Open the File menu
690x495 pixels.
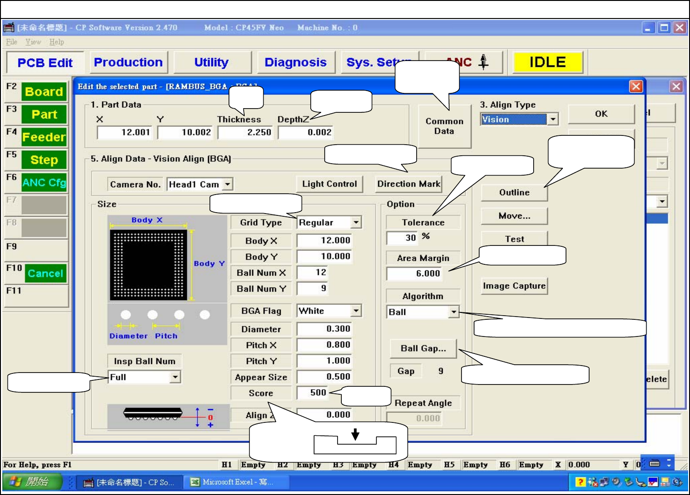12,42
